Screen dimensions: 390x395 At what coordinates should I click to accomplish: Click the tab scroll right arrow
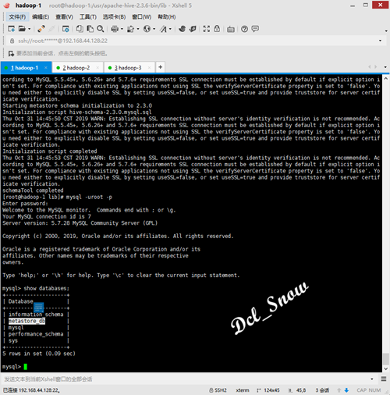pos(376,67)
